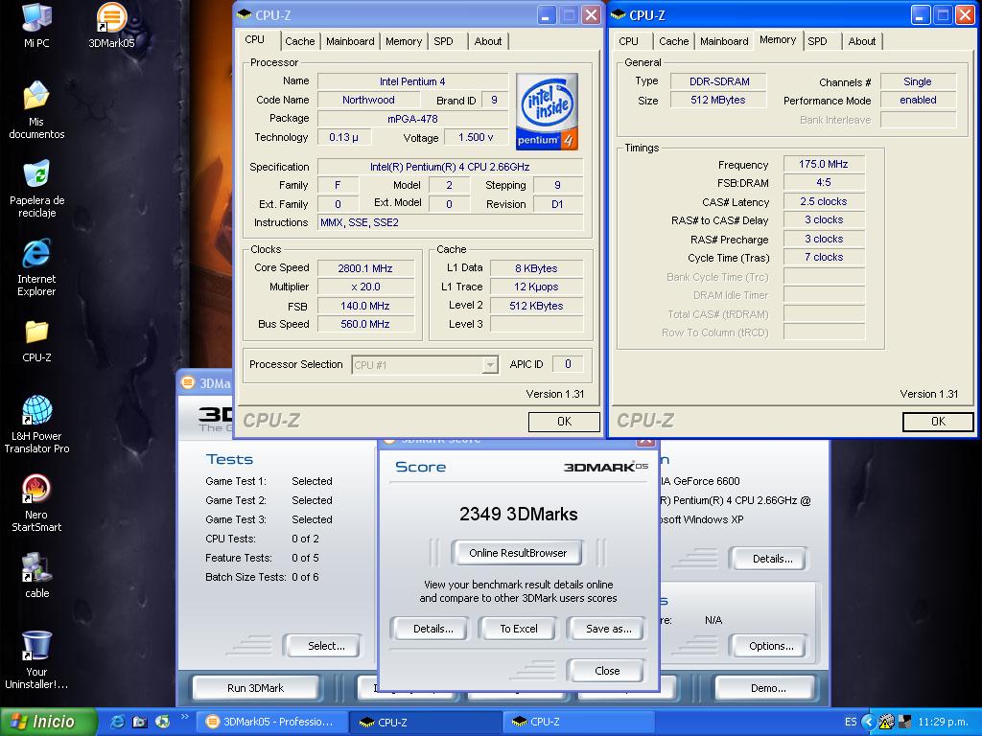Click the Online ResultBrowser button
This screenshot has width=982, height=736.
point(517,553)
